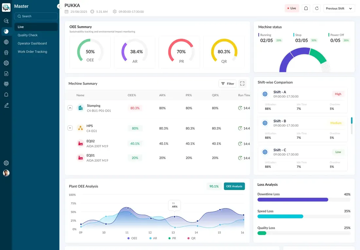
Task: Click the Stamping building icon
Action: 81,108
